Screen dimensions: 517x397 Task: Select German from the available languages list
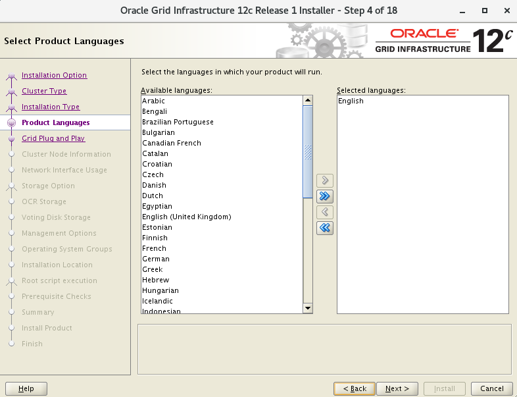[156, 259]
